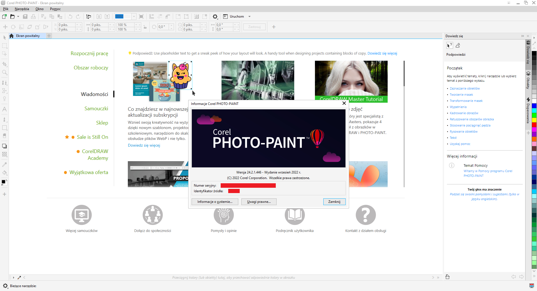
Task: Open the horizontal scale 100 % dropdown
Action: [136, 25]
